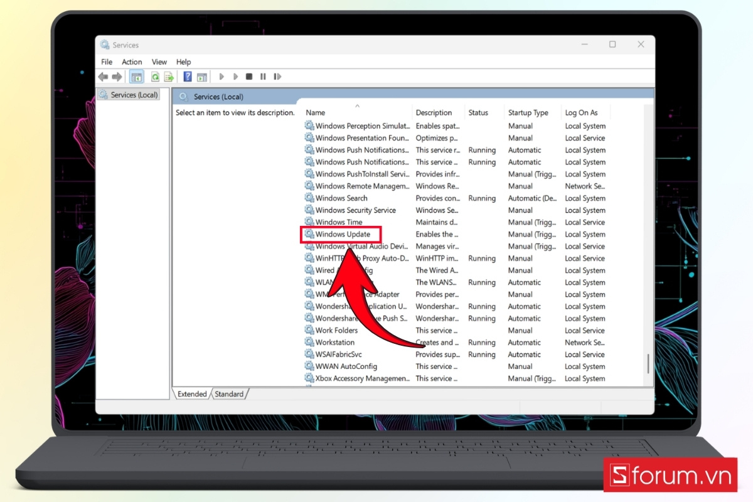Image resolution: width=753 pixels, height=502 pixels.
Task: Click the Running status of Workstation
Action: pyautogui.click(x=482, y=343)
